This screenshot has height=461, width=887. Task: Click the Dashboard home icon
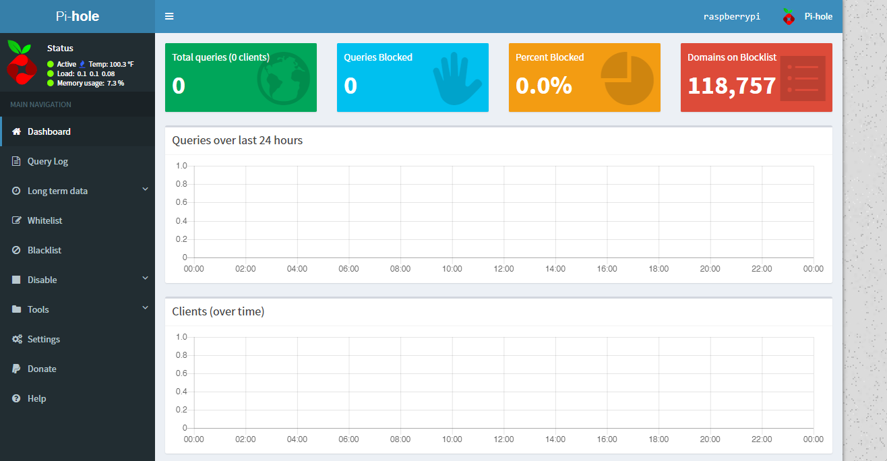pyautogui.click(x=17, y=131)
